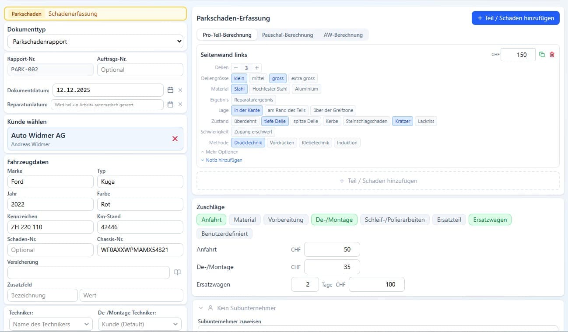Delete the Seitenwand links damage entry
568x332 pixels.
552,55
